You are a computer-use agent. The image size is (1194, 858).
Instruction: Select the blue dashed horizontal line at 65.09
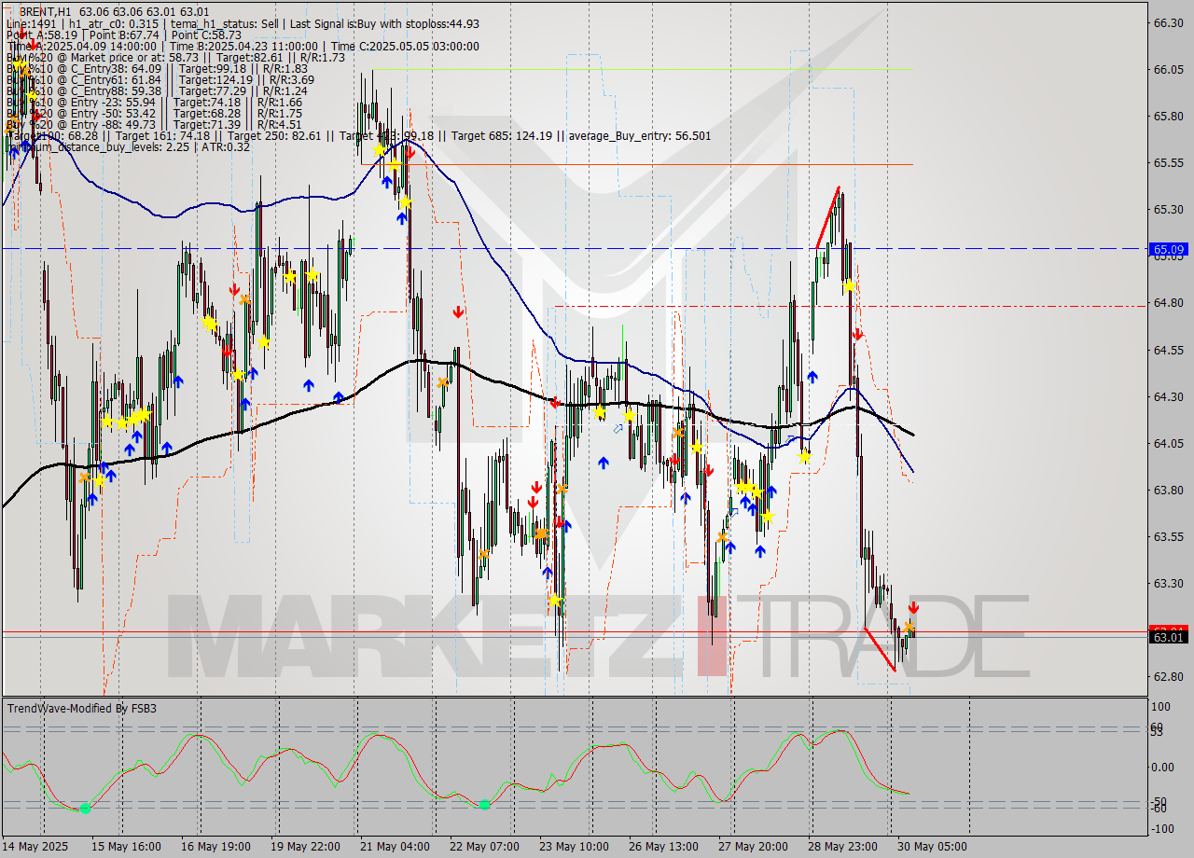560,249
